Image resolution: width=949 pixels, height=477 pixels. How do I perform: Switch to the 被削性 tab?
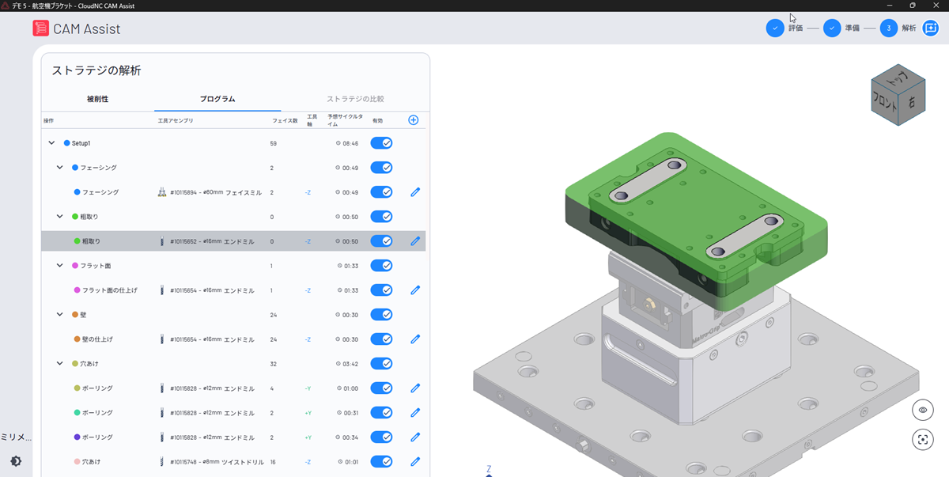[x=97, y=100]
